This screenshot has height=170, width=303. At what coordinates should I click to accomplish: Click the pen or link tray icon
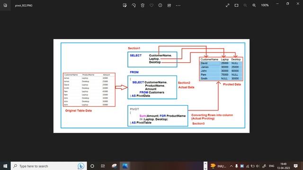[x=264, y=166]
